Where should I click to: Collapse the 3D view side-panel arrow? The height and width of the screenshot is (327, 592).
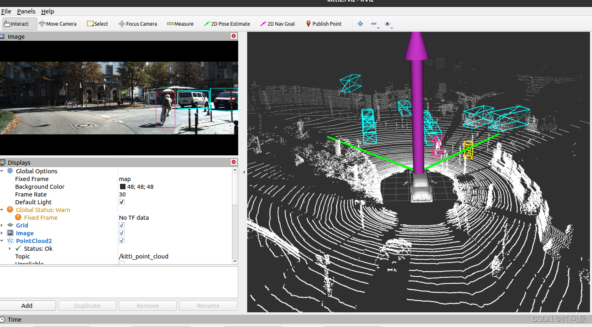244,172
